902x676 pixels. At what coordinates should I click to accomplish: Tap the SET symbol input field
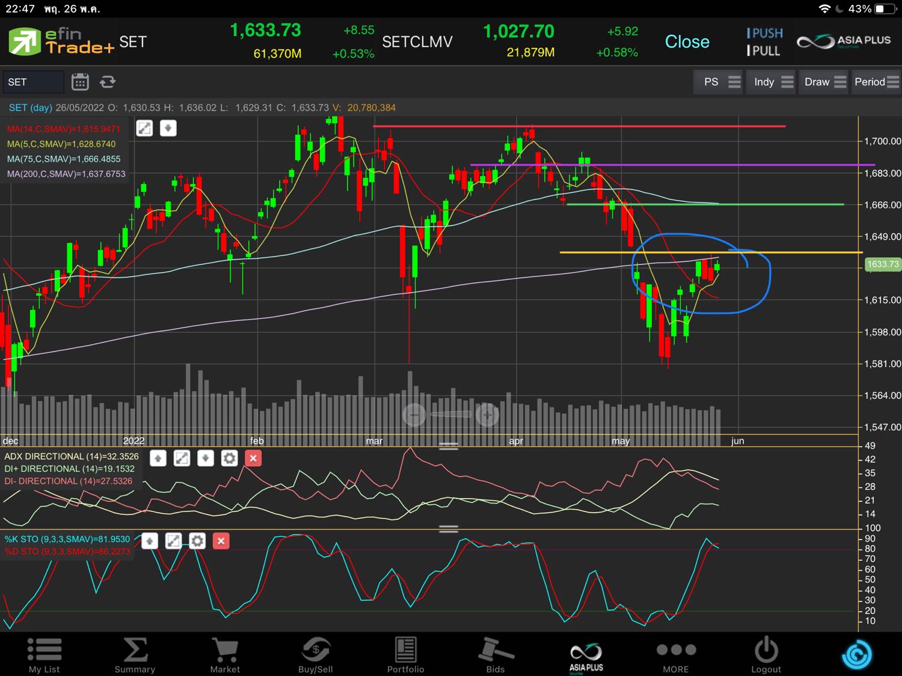[x=33, y=82]
